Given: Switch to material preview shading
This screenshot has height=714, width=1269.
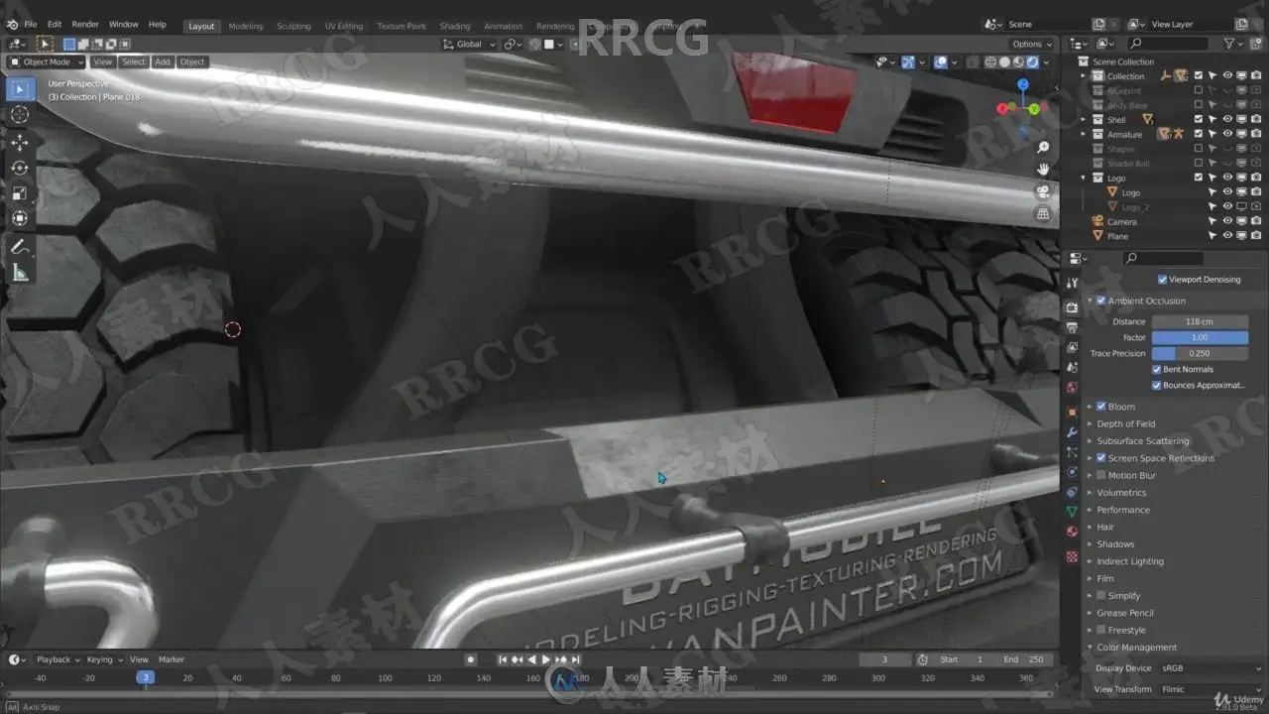Looking at the screenshot, I should pyautogui.click(x=1018, y=61).
